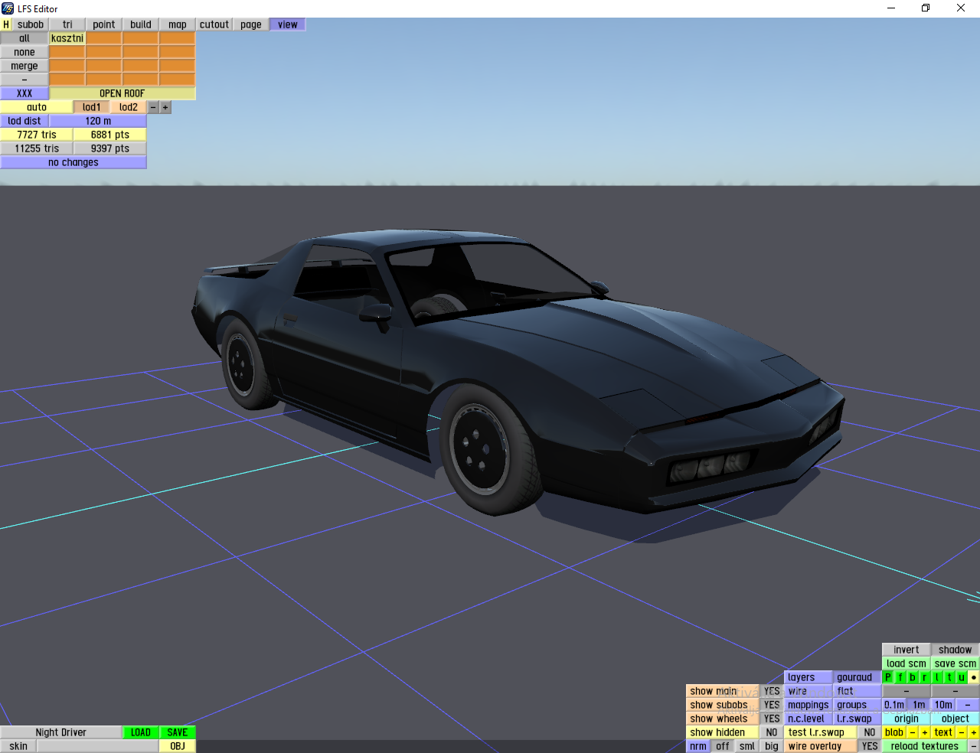
Task: Select wire display mode
Action: pyautogui.click(x=808, y=691)
